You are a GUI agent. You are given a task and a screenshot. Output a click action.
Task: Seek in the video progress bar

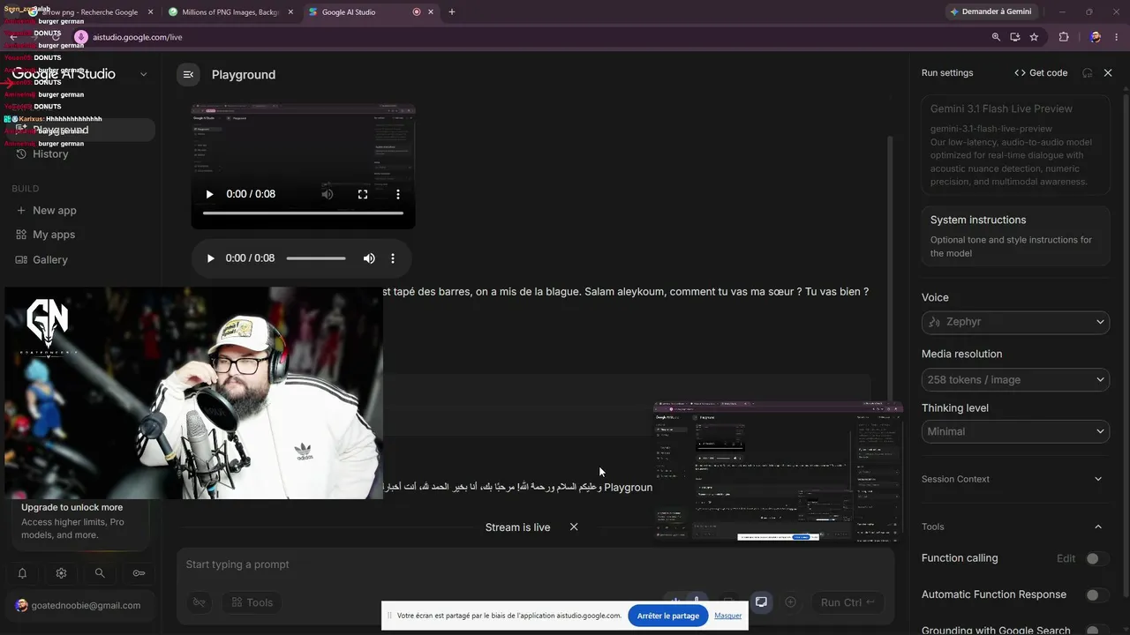303,213
